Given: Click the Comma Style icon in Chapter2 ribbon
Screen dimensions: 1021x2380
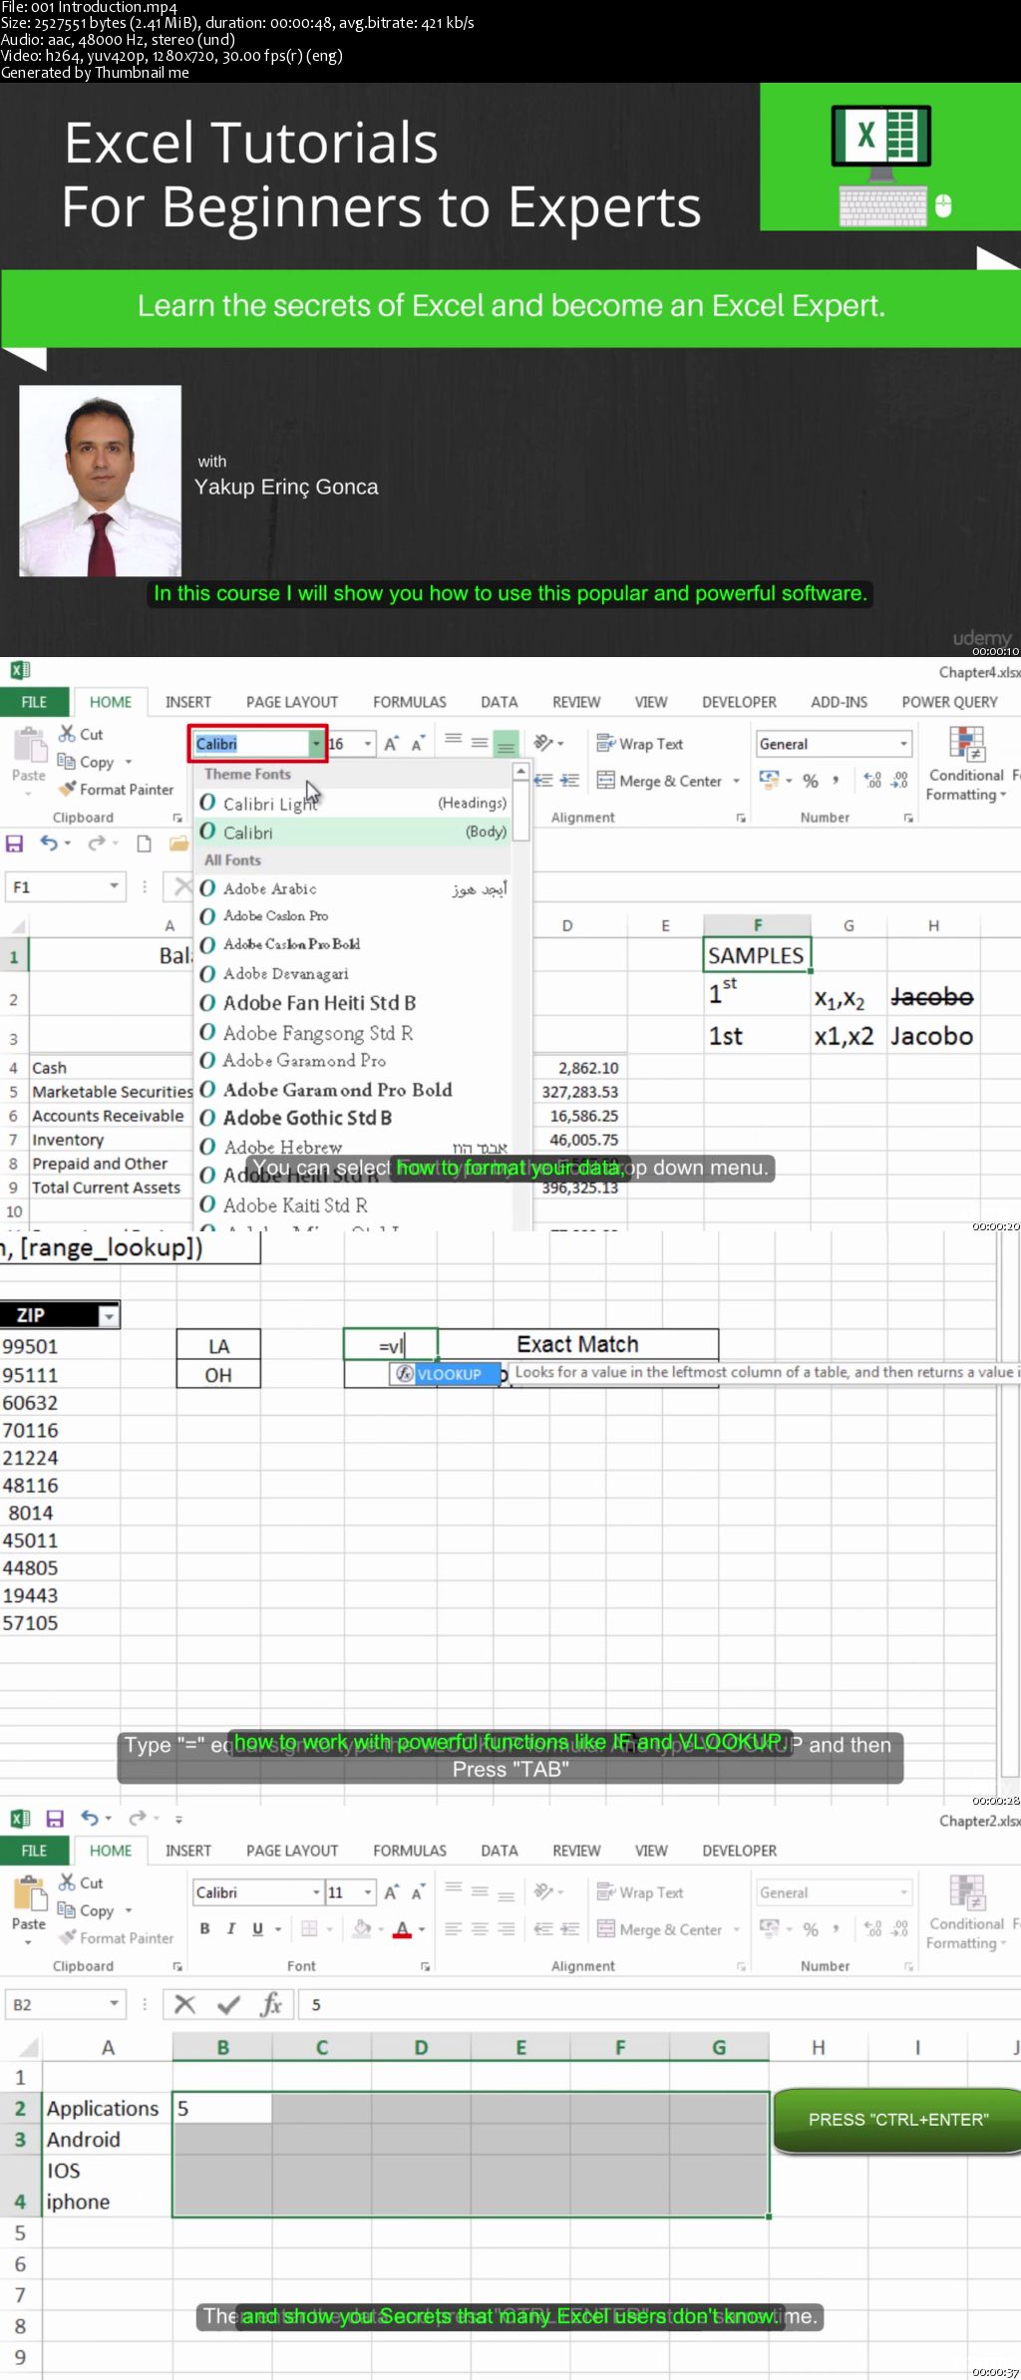Looking at the screenshot, I should 836,1929.
